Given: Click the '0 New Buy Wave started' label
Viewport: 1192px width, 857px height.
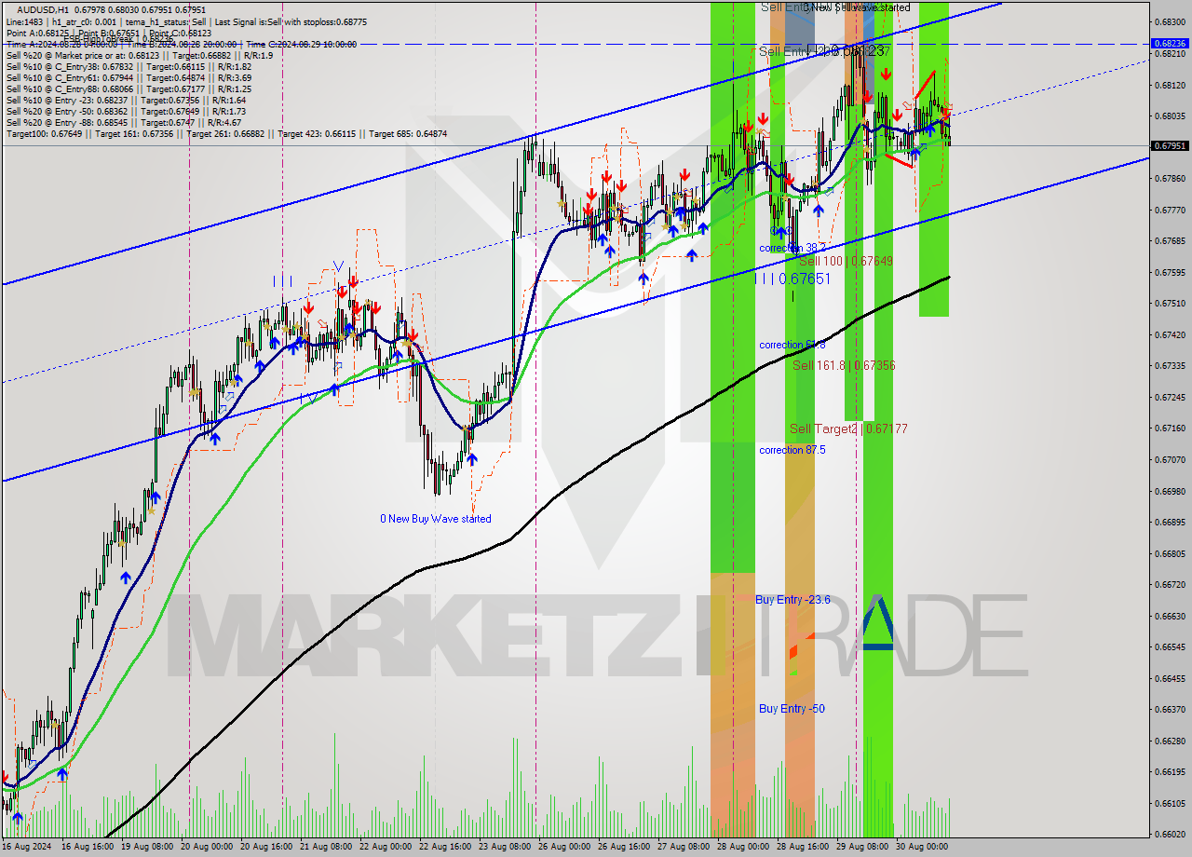Looking at the screenshot, I should pos(435,519).
